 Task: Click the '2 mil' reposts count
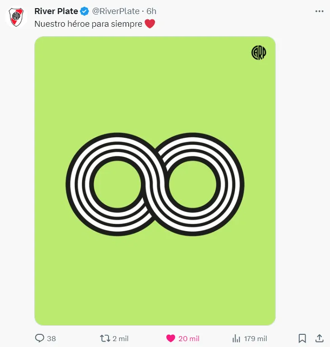tap(120, 338)
